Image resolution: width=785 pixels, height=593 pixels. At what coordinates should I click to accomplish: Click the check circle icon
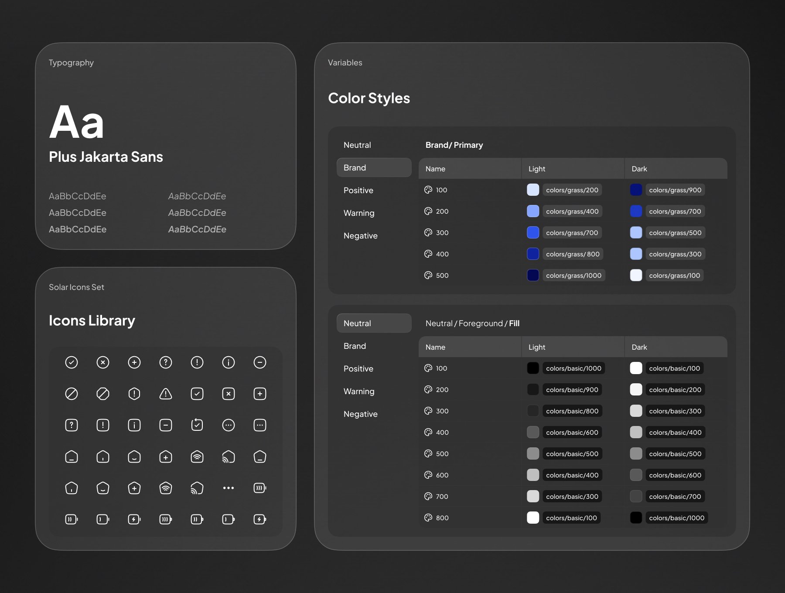click(x=72, y=362)
